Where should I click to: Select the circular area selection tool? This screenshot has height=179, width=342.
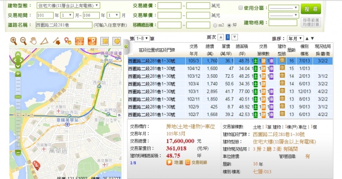click(x=117, y=41)
